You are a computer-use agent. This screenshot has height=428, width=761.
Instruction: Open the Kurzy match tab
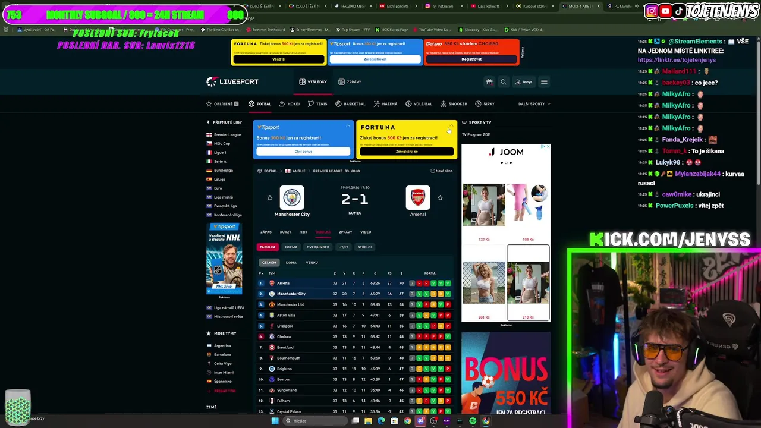click(285, 232)
